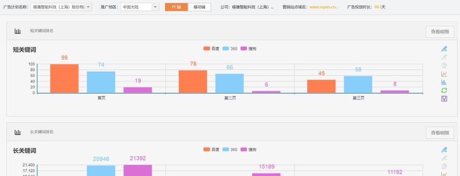This screenshot has width=460, height=176.
Task: Click the 短关键词排名 panel title
Action: click(42, 31)
